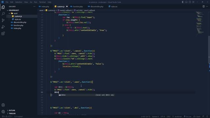Open the Edit menu
The height and width of the screenshot is (118, 210).
12,2
